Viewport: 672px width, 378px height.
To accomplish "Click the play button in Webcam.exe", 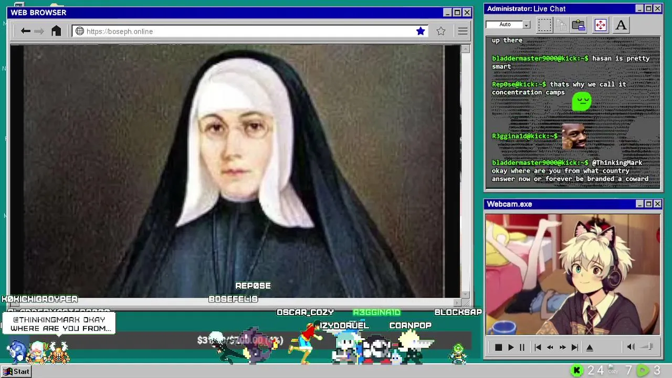I will click(x=511, y=348).
